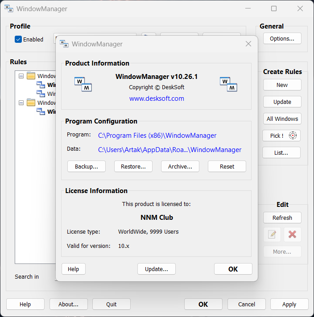Create a New rule
Image resolution: width=314 pixels, height=317 pixels.
[282, 85]
